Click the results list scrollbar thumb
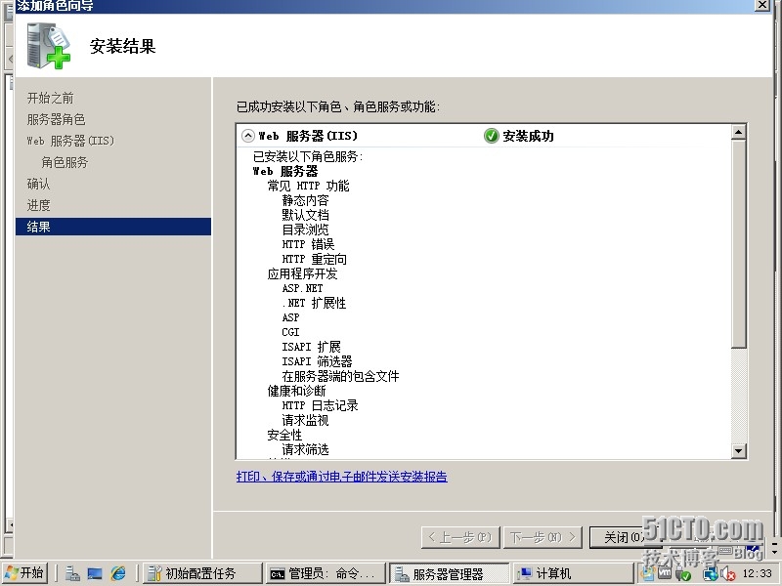782x586 pixels. point(739,243)
